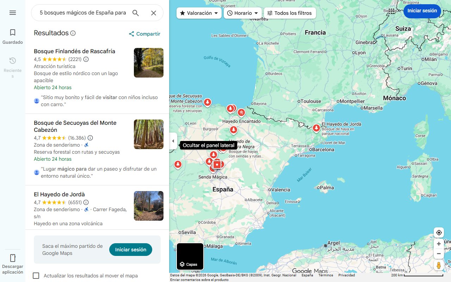The height and width of the screenshot is (282, 451).
Task: Click the Descargar aplicación phone icon
Action: (x=12, y=258)
